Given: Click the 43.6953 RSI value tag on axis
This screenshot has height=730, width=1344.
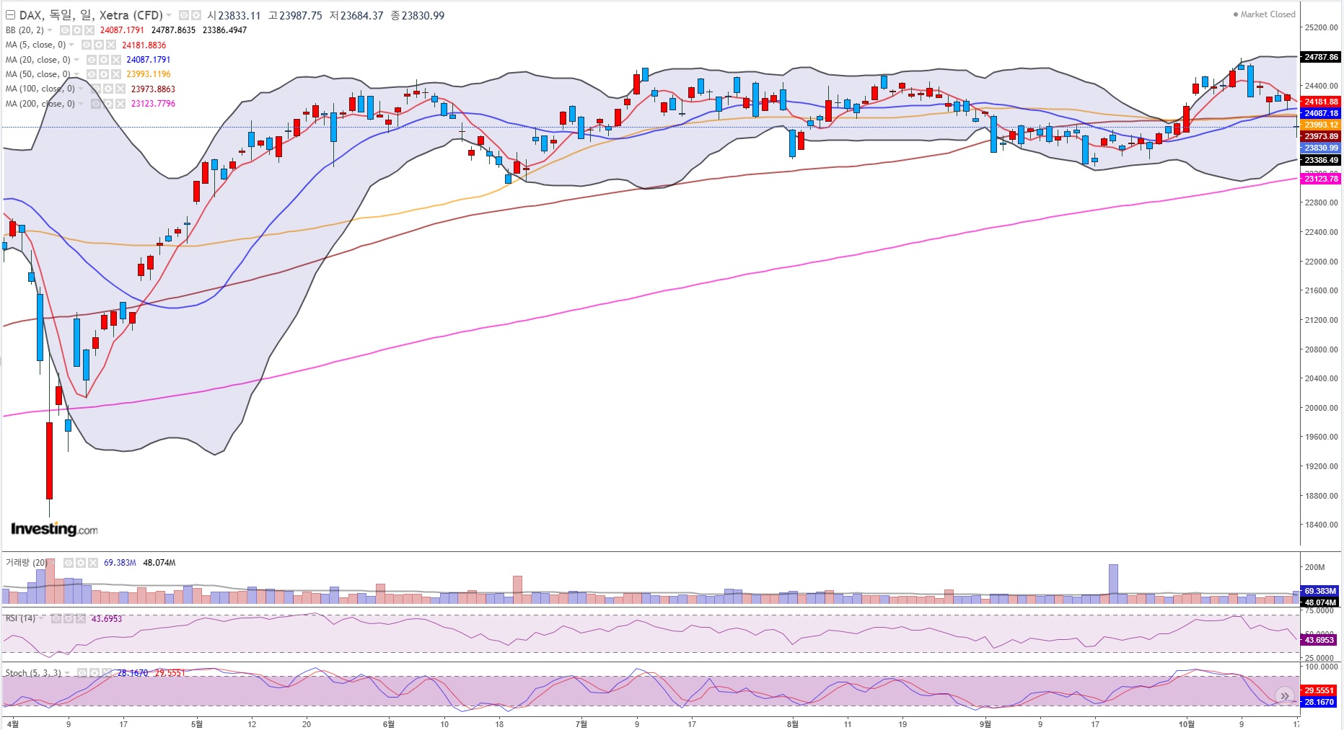Looking at the screenshot, I should pyautogui.click(x=1319, y=640).
